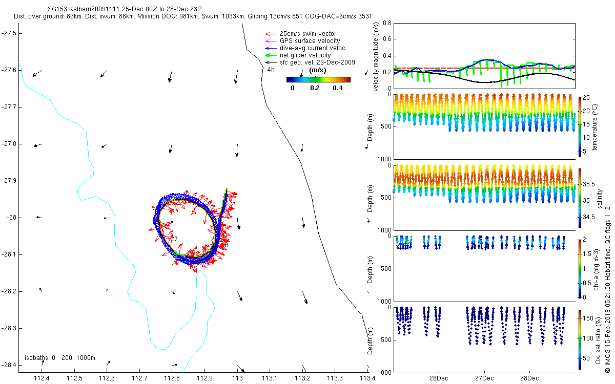This screenshot has height=384, width=615.
Task: Select the 'net glider velocity' legend label
Action: click(x=305, y=55)
